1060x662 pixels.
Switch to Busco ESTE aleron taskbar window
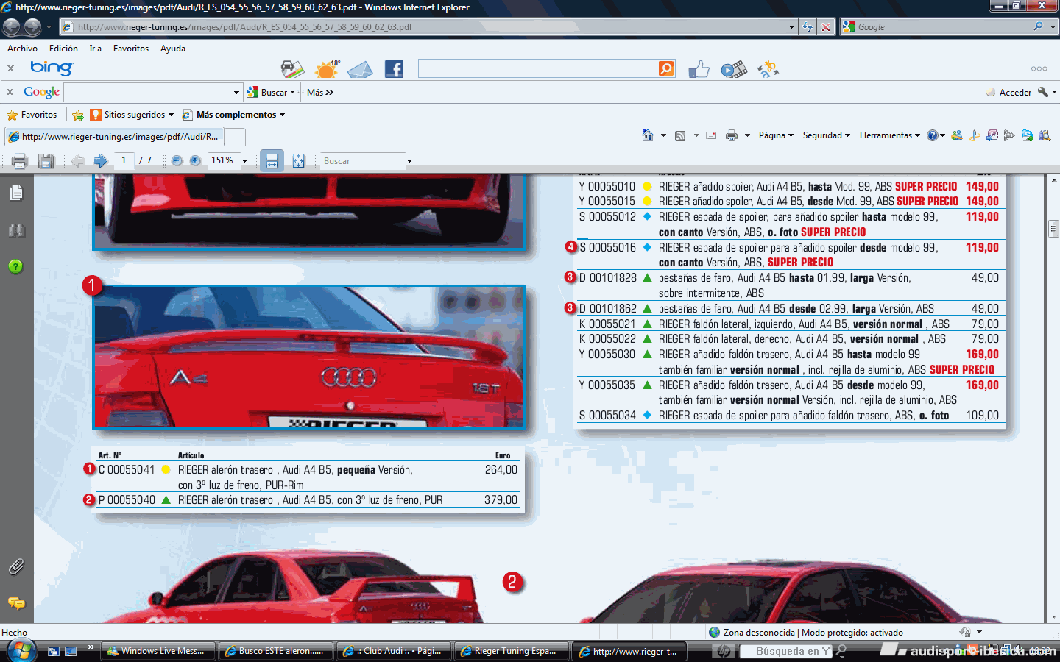[276, 651]
